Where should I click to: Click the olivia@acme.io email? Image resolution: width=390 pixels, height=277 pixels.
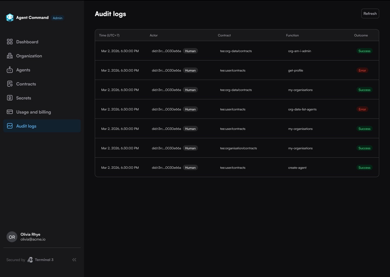coord(33,239)
